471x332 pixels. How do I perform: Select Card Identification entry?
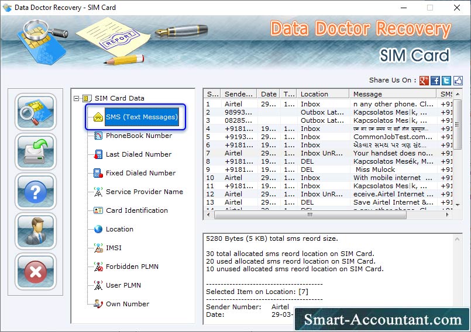(137, 210)
